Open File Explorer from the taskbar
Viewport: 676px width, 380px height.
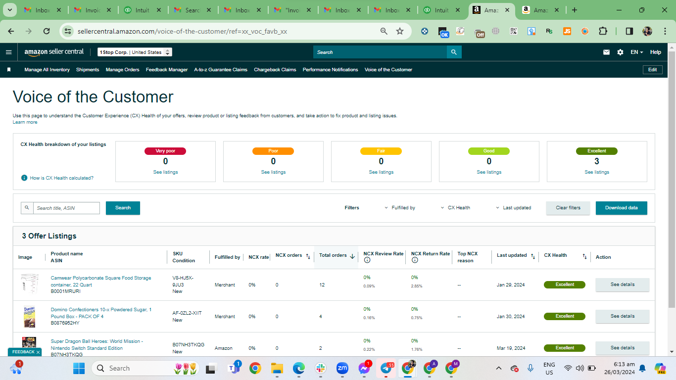[277, 368]
